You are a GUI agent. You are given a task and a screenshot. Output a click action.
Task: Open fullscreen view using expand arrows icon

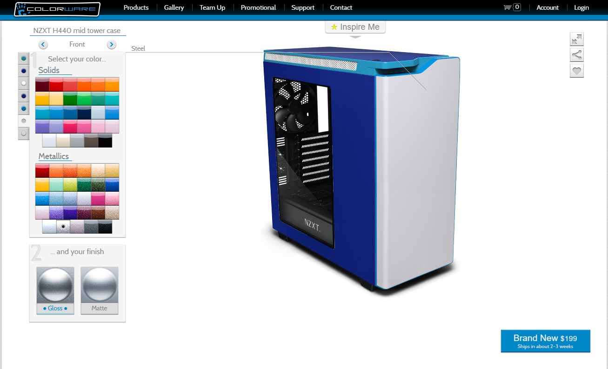(577, 39)
